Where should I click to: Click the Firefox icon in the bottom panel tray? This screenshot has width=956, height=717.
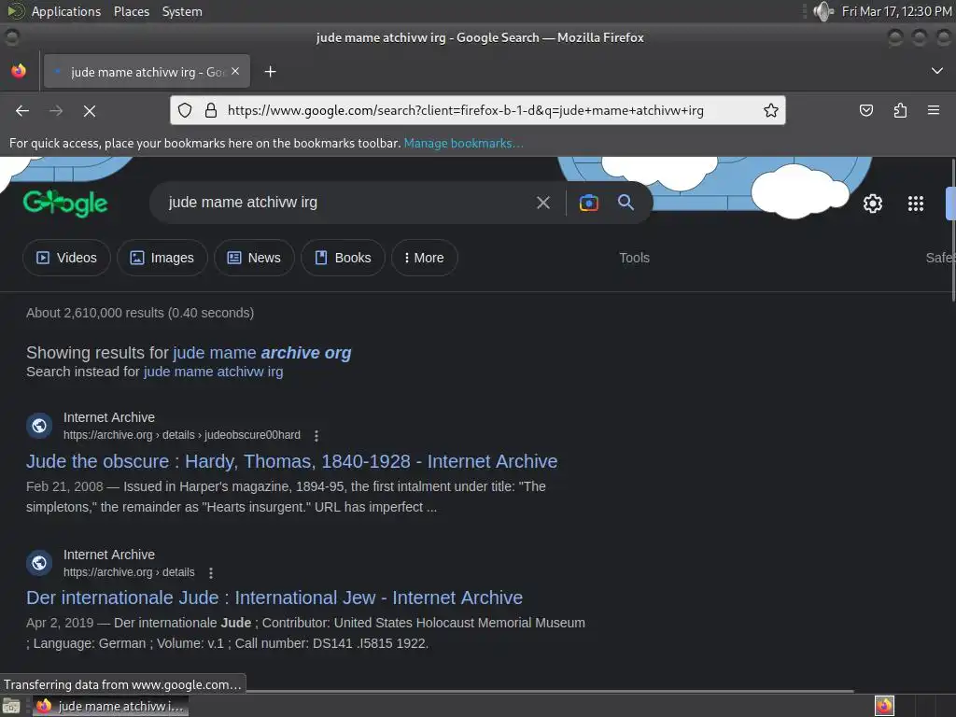(884, 706)
